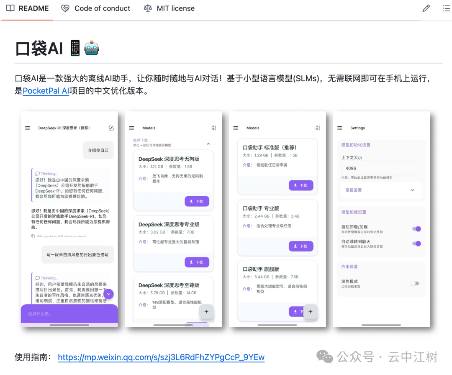Image resolution: width=452 pixels, height=375 pixels.
Task: Open hamburger menu in DeepSeek R1 chat screen
Action: 28,128
